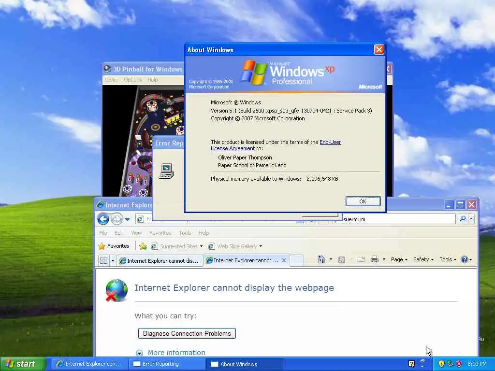Open the Page dropdown in command bar
The height and width of the screenshot is (371, 495).
click(399, 259)
